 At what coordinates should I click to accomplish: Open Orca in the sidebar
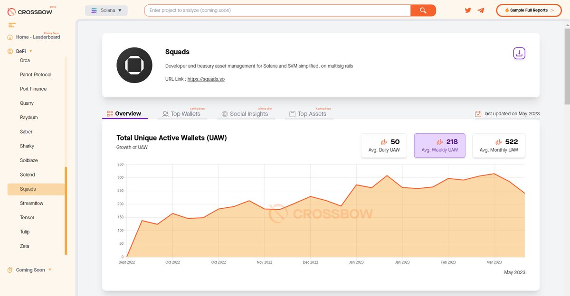(25, 60)
